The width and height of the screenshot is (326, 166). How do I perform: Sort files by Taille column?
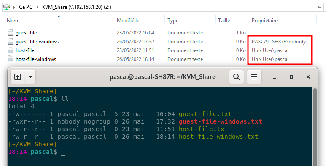pyautogui.click(x=224, y=21)
